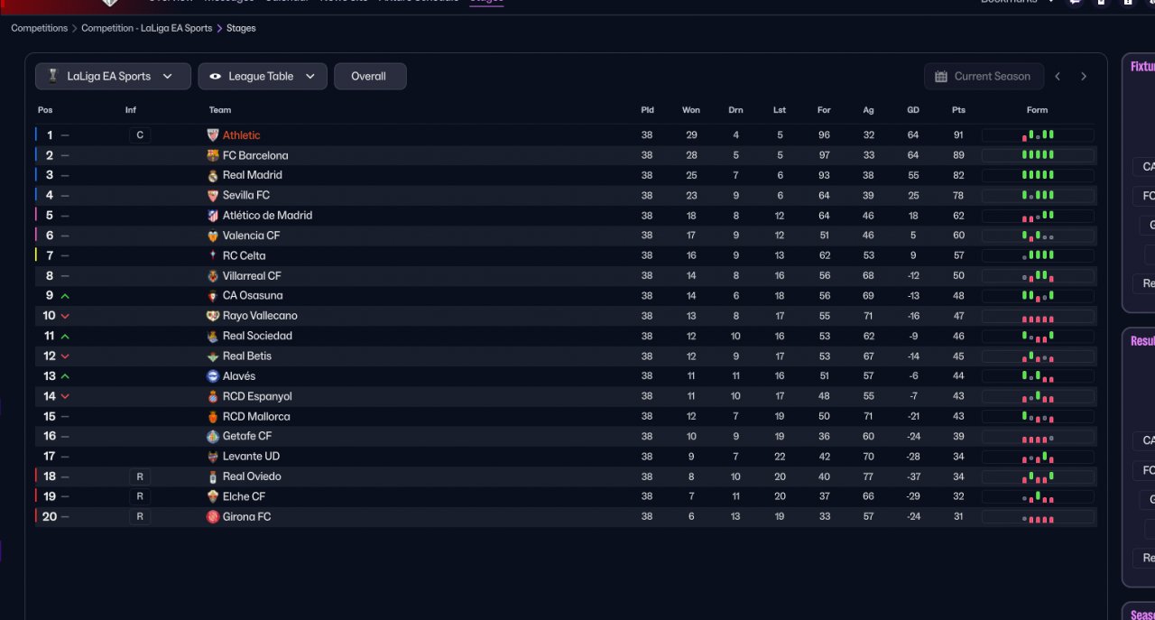Open Competition - LaLiga EA Sports breadcrumb
Screen dimensions: 1155x620
146,28
